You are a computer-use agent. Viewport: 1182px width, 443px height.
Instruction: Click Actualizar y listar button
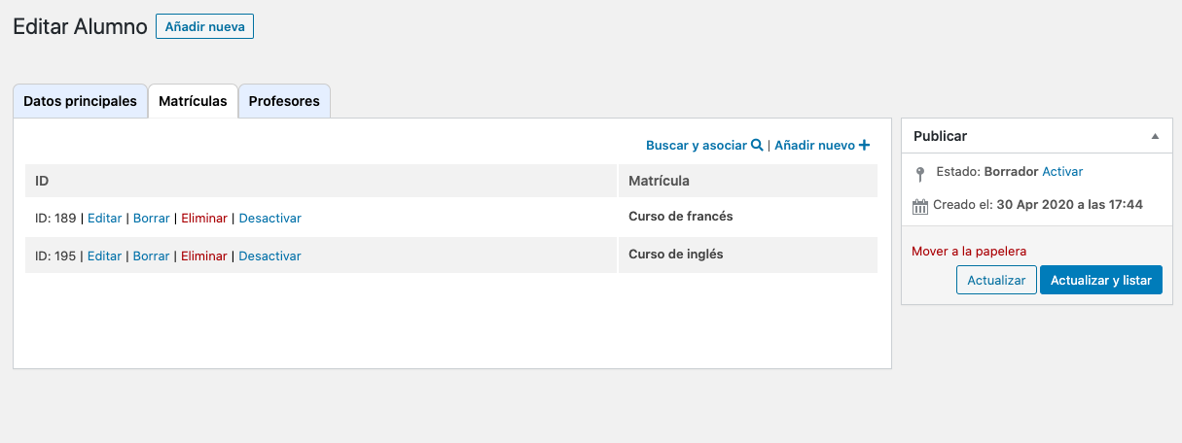pyautogui.click(x=1101, y=280)
